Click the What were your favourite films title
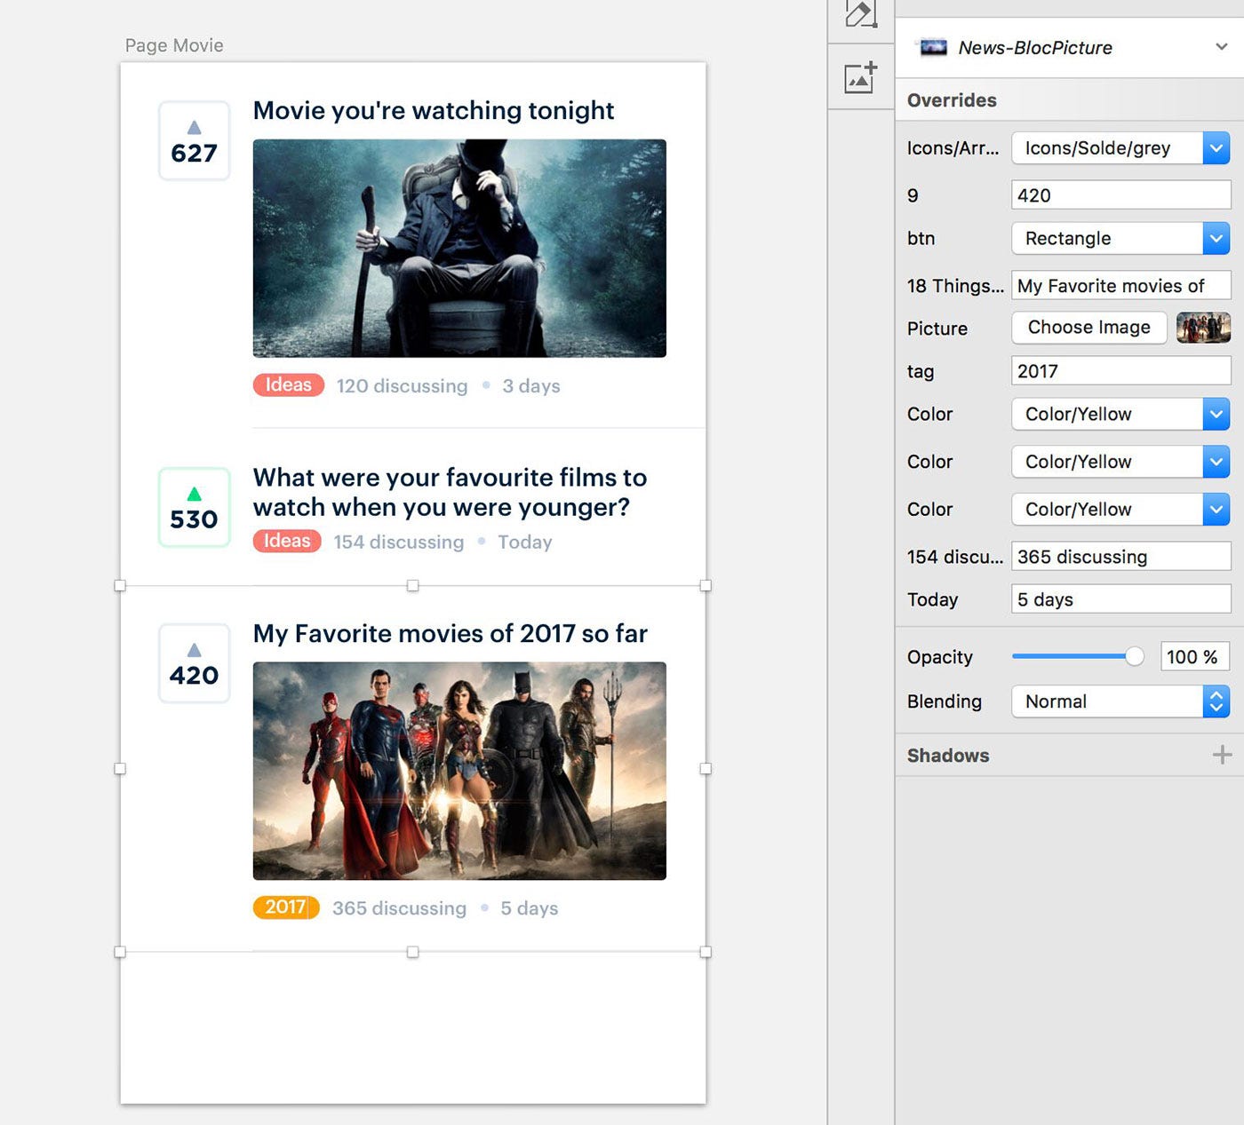Screen dimensions: 1244x1125 pyautogui.click(x=451, y=492)
